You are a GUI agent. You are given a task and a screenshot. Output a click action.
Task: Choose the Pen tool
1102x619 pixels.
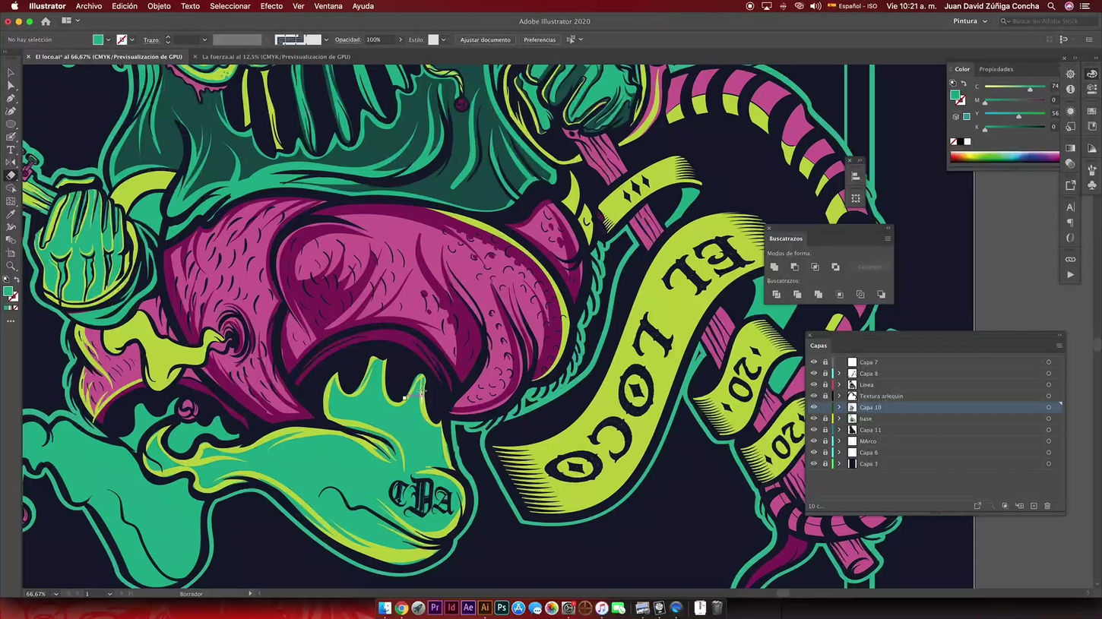point(11,99)
